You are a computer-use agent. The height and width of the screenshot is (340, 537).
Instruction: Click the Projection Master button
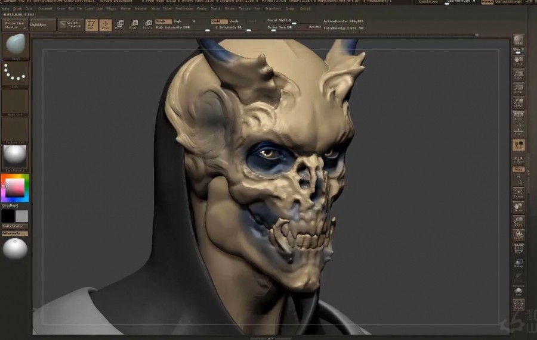tap(15, 25)
